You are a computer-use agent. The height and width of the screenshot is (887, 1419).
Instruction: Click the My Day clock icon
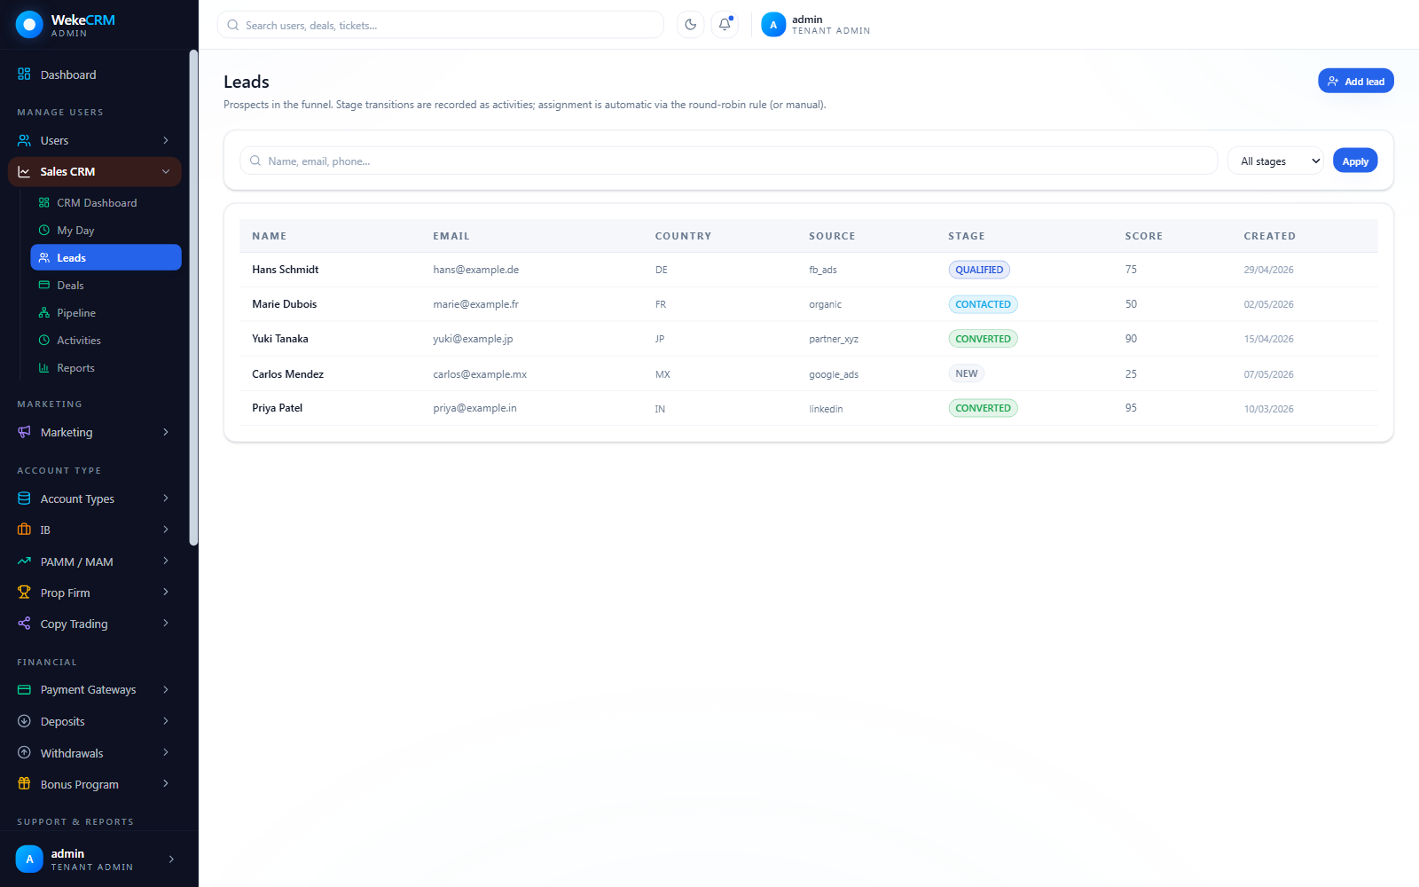[x=44, y=231]
